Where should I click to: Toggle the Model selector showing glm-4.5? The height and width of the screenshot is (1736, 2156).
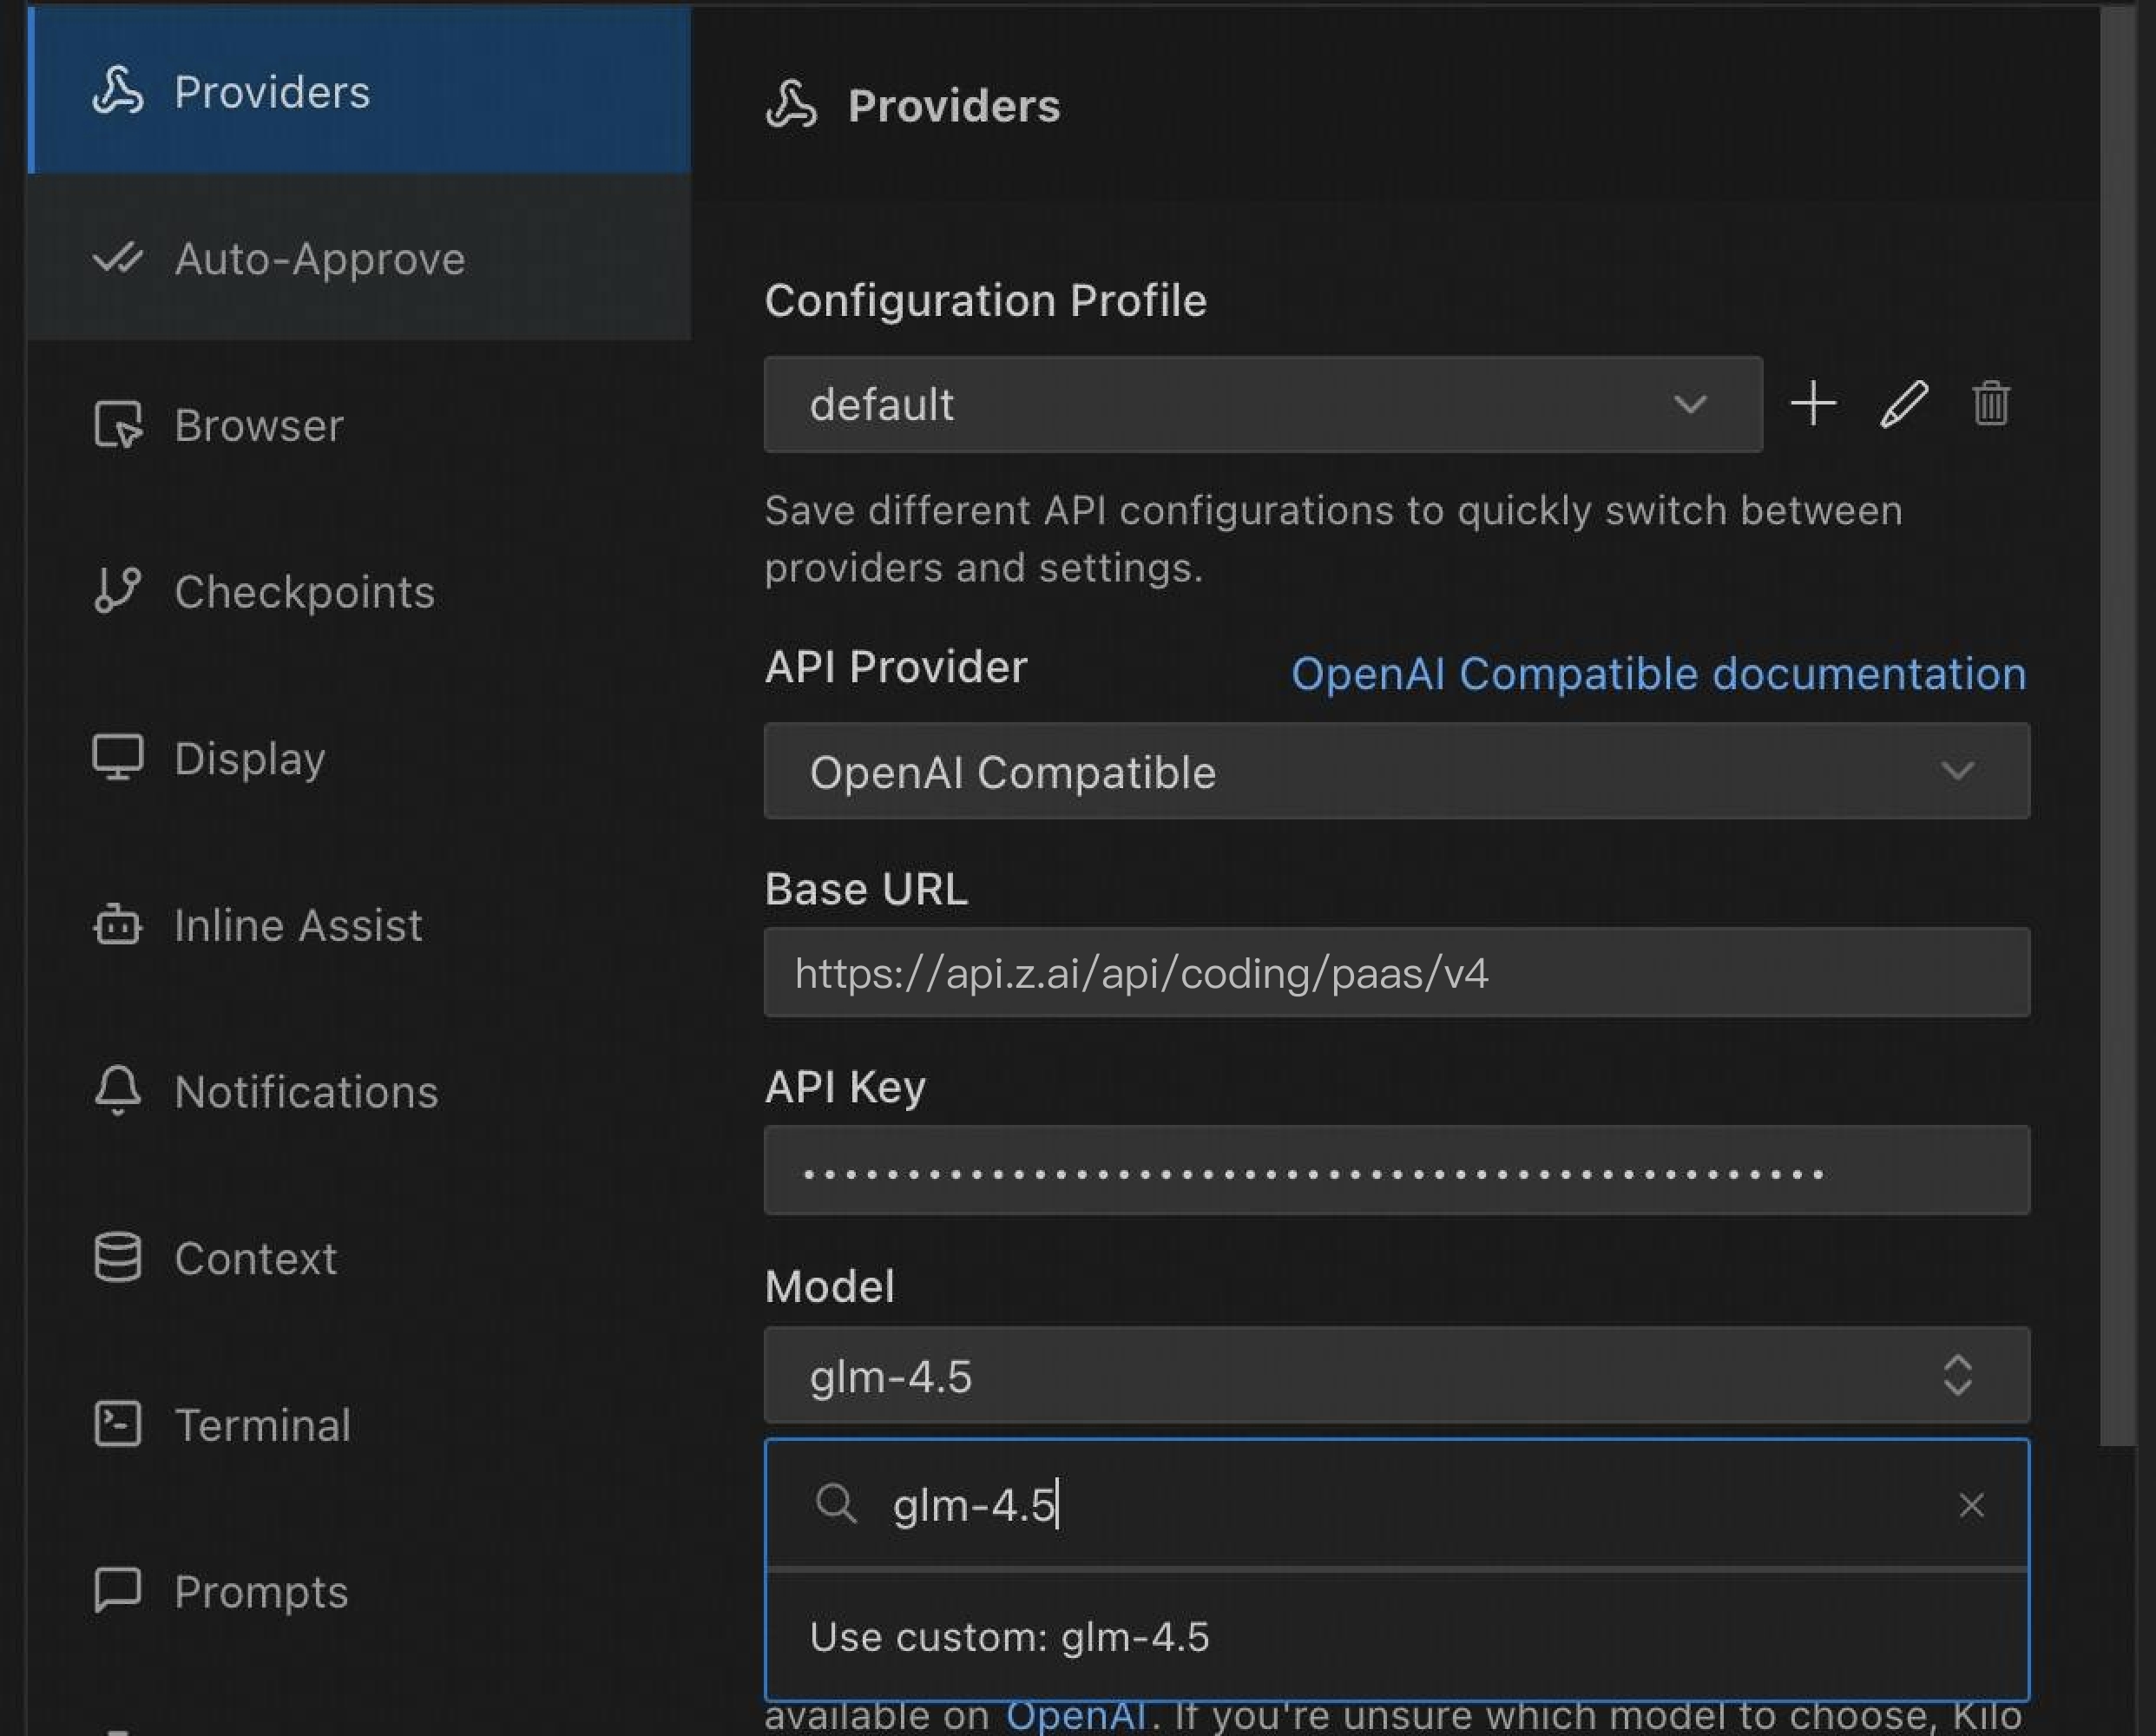[1397, 1375]
